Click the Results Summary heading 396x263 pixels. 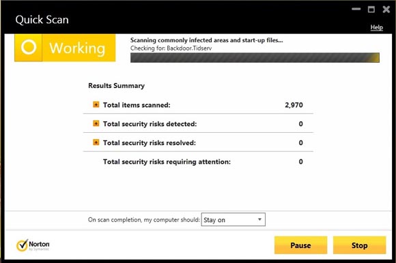point(117,86)
